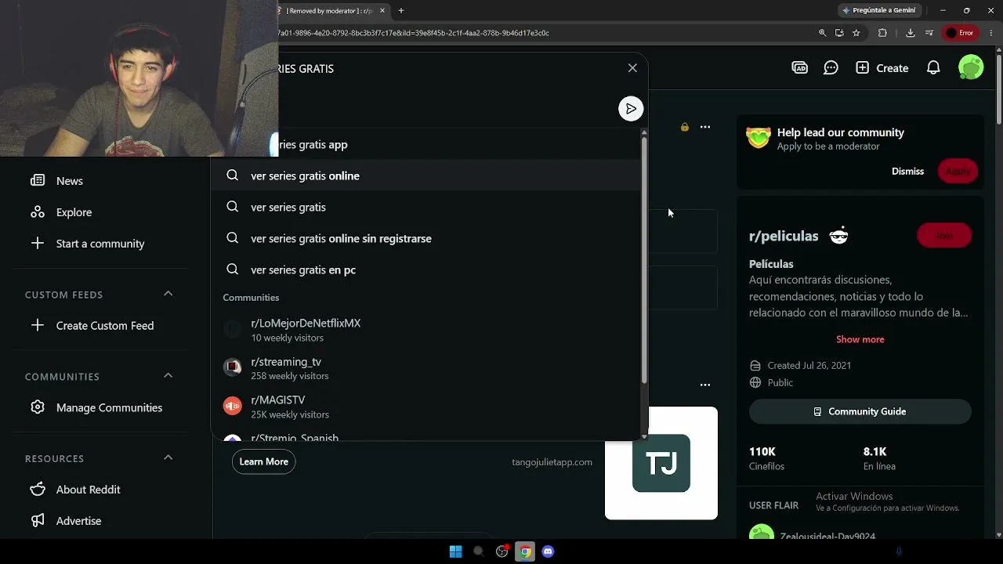Click the Explore sidebar icon

pos(37,212)
